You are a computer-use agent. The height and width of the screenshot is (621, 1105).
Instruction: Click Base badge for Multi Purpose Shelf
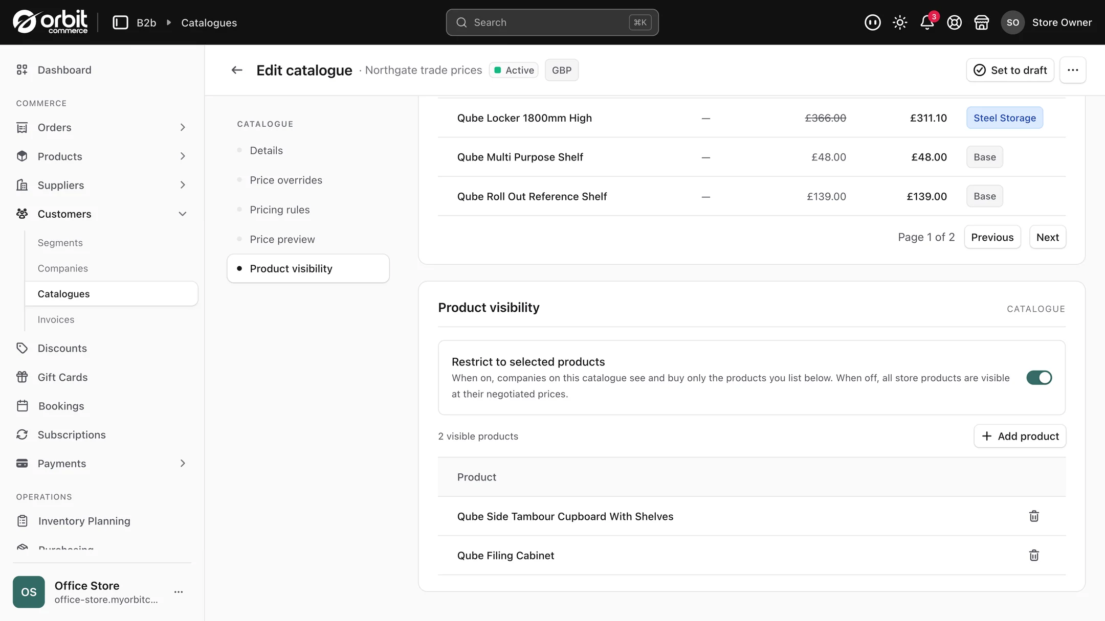pyautogui.click(x=984, y=157)
